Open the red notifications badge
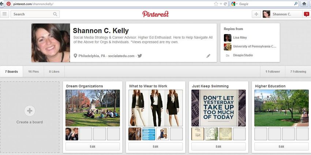Screen dimensions: 311x155 coord(307,14)
